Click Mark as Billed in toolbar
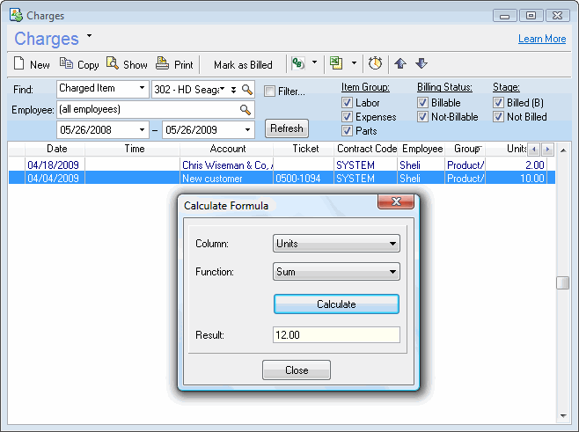 (x=243, y=64)
